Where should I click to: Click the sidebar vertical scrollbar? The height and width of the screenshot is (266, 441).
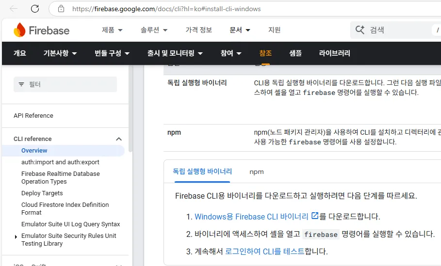click(131, 109)
